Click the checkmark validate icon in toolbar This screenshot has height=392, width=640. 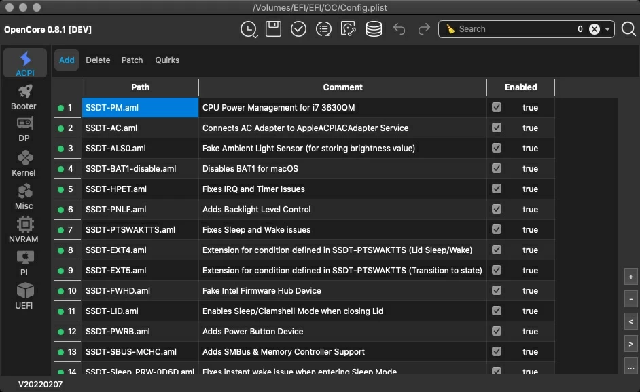tap(298, 29)
